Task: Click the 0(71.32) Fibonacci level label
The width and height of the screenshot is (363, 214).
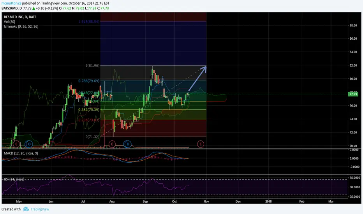Action: point(92,137)
